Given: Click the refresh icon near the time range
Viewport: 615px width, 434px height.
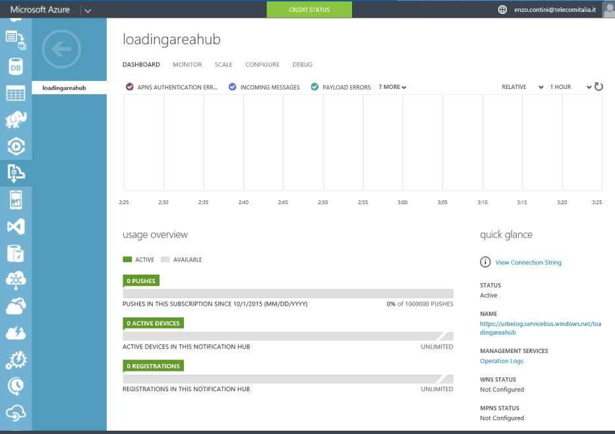Looking at the screenshot, I should point(599,86).
